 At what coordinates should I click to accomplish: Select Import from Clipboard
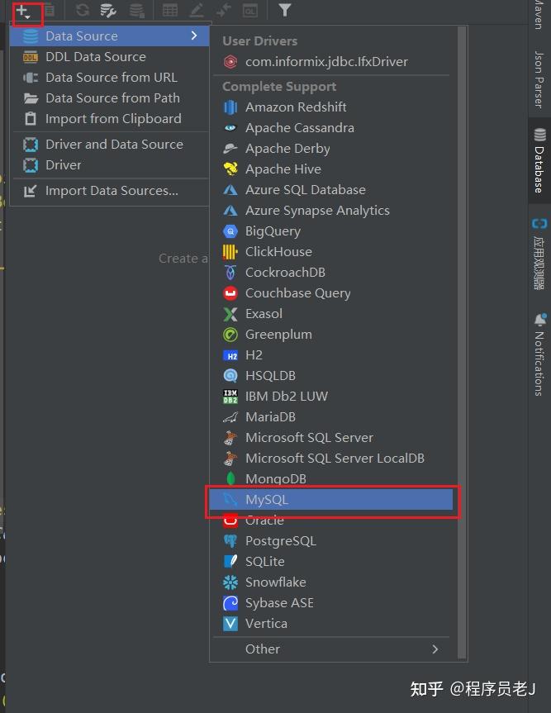coord(113,119)
